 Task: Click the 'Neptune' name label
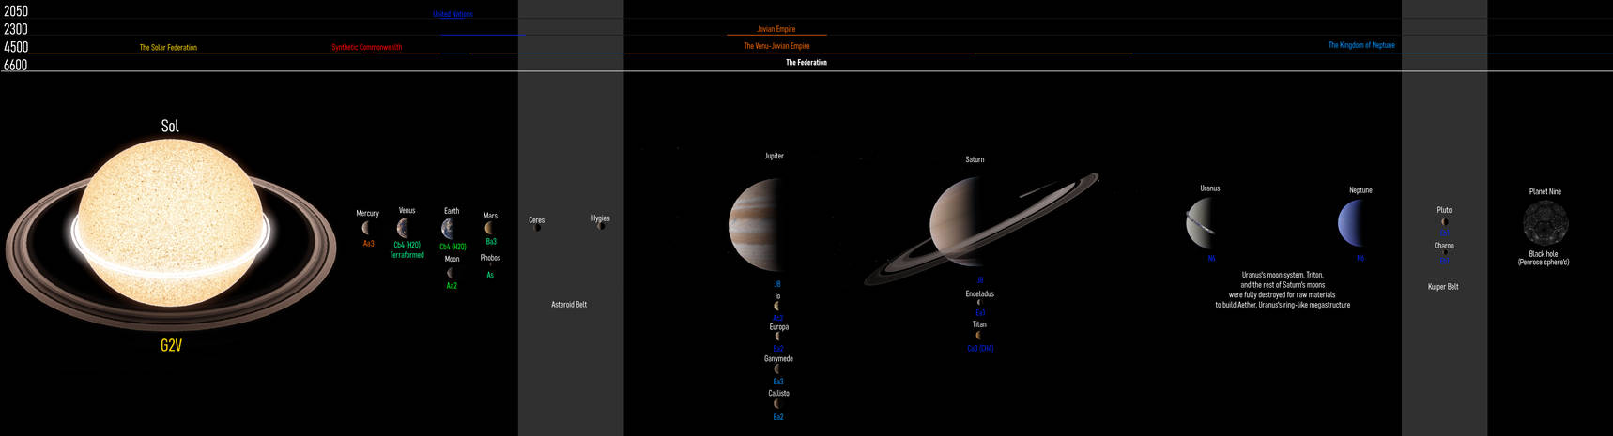(x=1360, y=190)
